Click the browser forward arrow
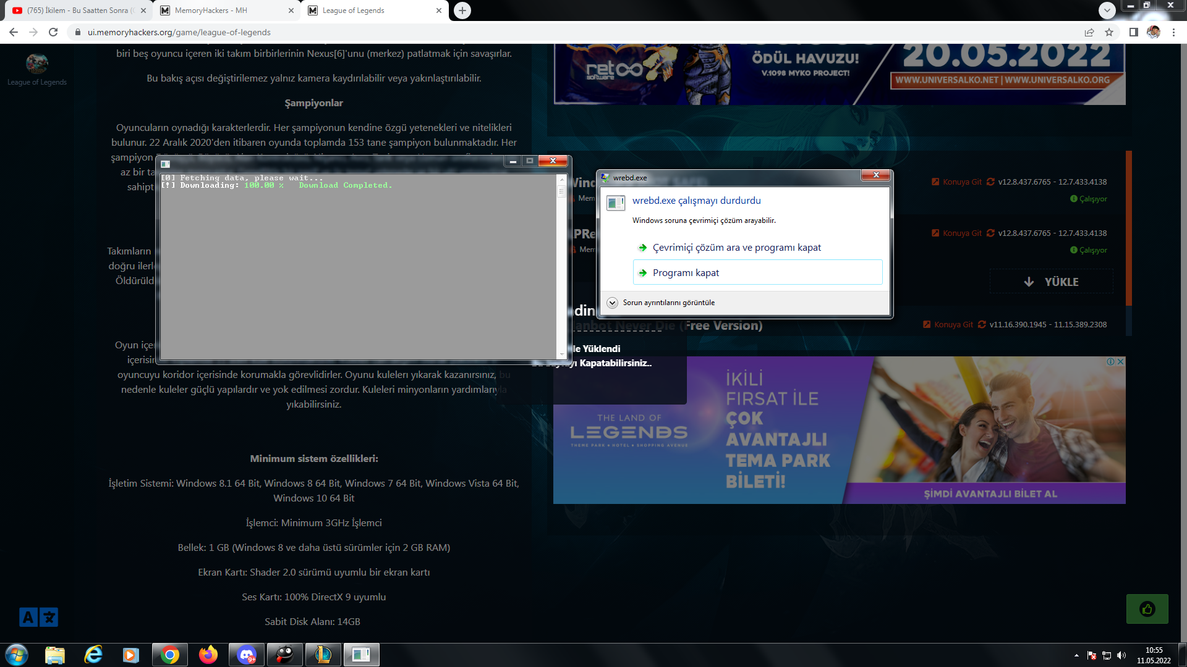Screen dimensions: 1187x667 coord(33,32)
